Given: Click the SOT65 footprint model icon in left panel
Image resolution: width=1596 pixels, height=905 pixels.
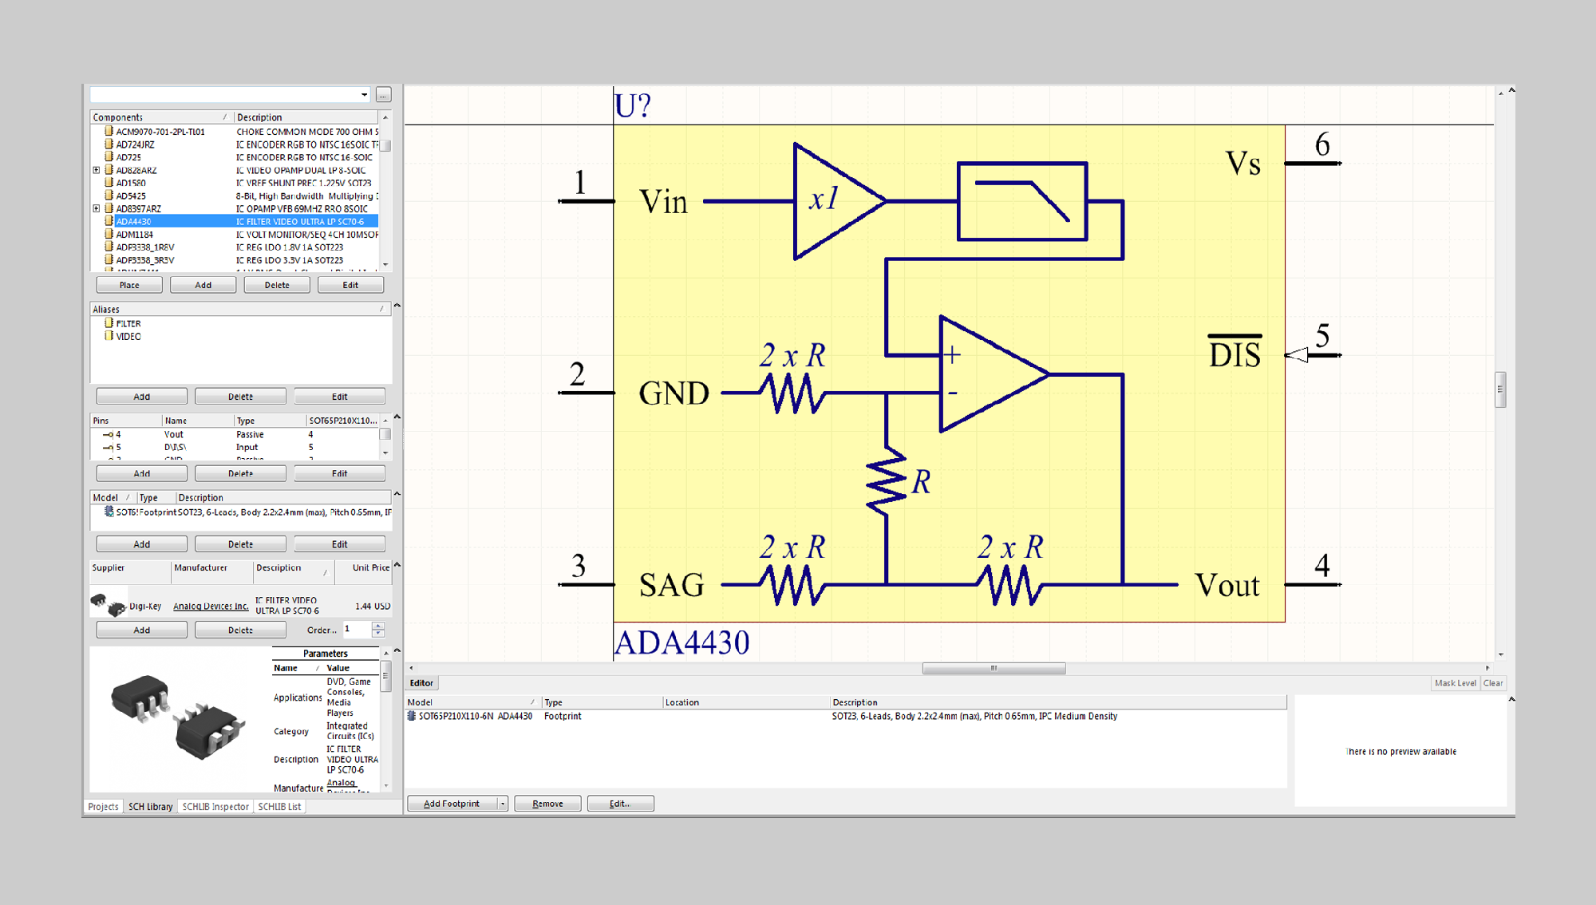Looking at the screenshot, I should [x=109, y=512].
